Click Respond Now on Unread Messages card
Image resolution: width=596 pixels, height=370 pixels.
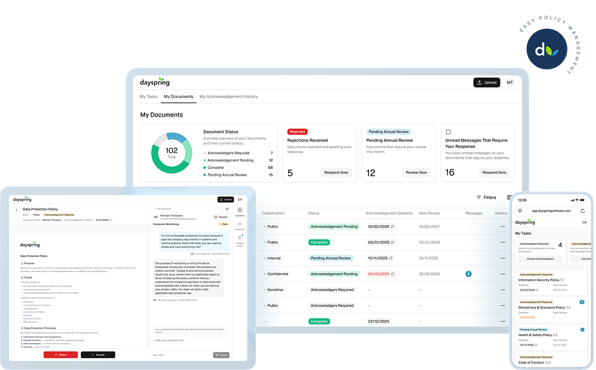click(494, 173)
